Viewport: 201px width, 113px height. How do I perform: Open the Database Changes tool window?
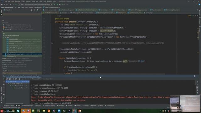(49, 105)
